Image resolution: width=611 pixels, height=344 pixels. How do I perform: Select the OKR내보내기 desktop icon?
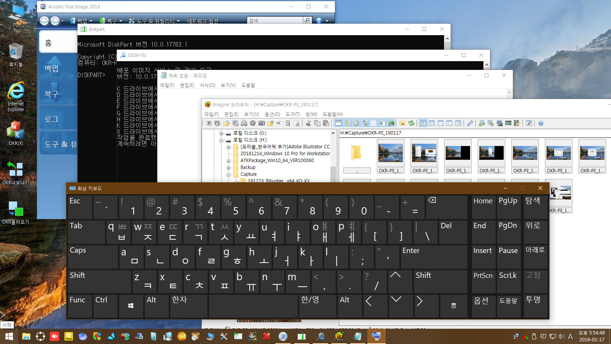pos(16,173)
